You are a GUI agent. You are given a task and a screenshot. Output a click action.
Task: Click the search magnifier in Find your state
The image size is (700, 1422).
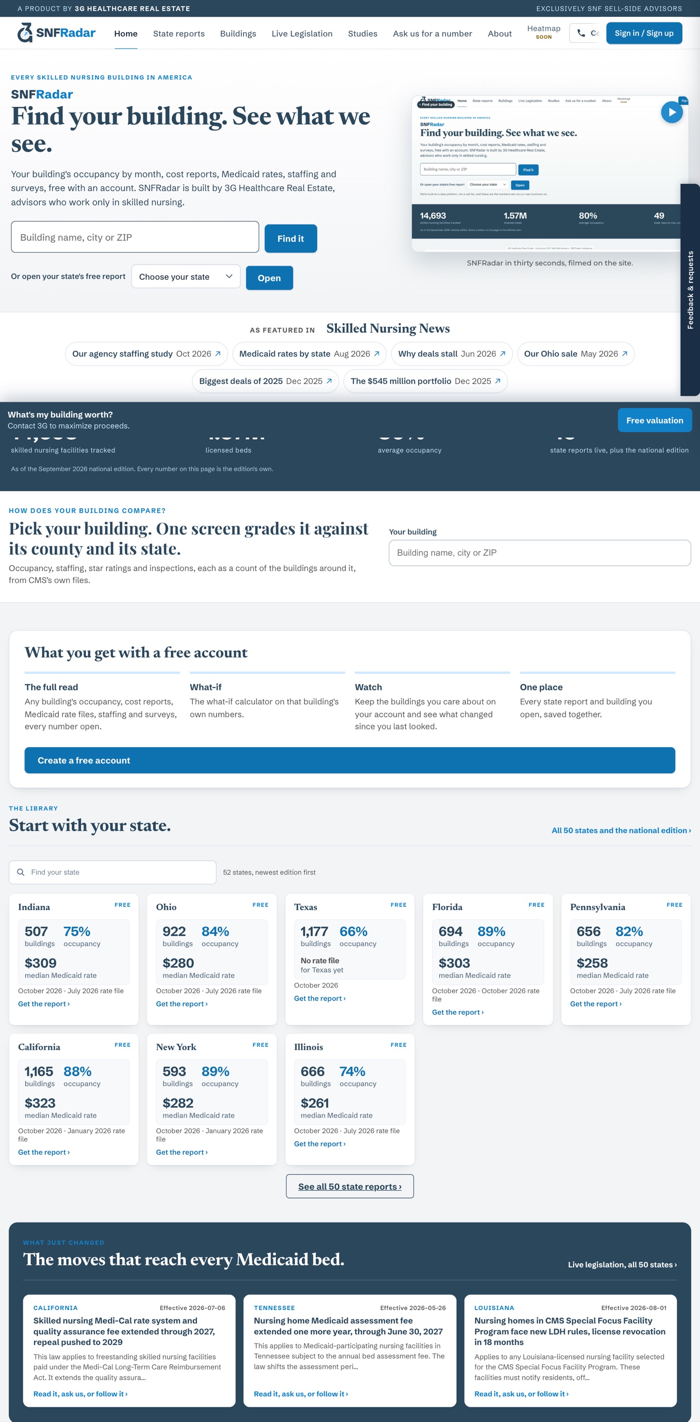[x=21, y=872]
